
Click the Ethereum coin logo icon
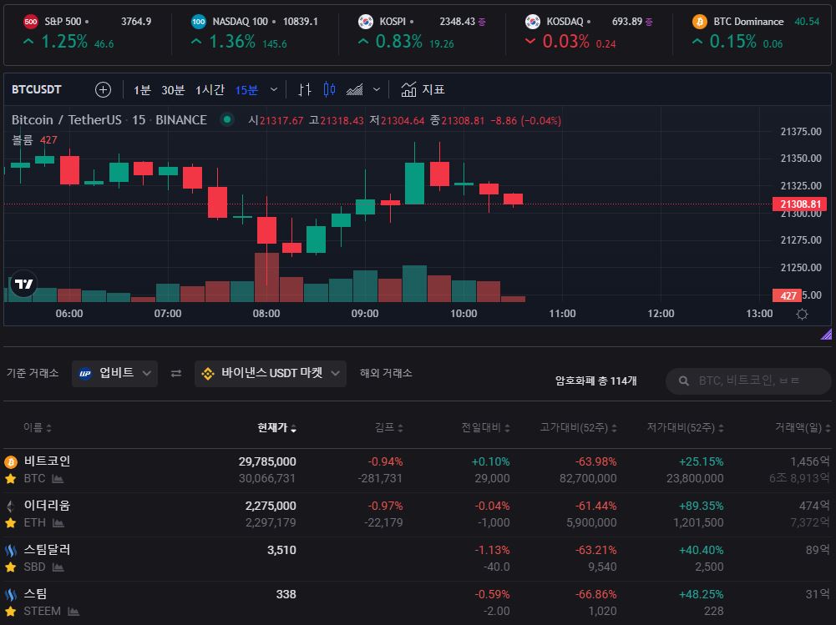click(x=11, y=506)
